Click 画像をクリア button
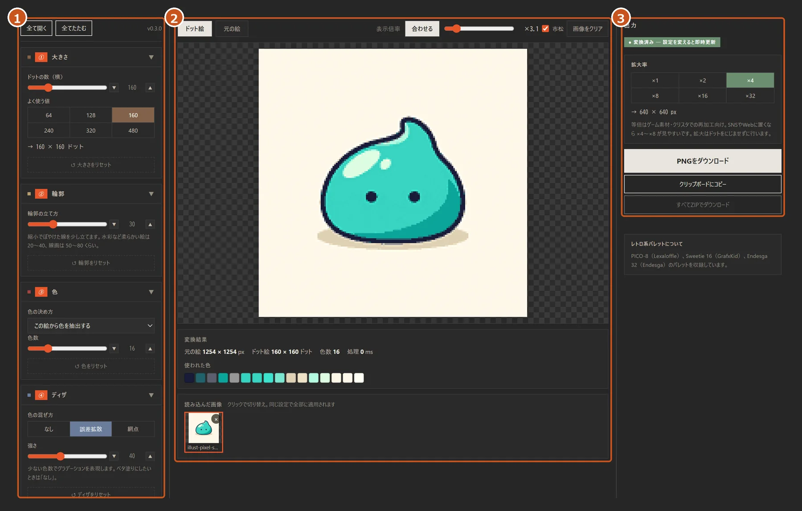The height and width of the screenshot is (511, 802). (x=588, y=29)
